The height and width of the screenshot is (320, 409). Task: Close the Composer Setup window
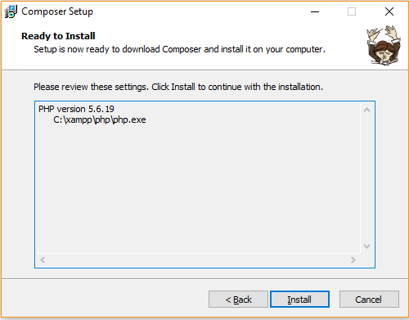pos(389,11)
